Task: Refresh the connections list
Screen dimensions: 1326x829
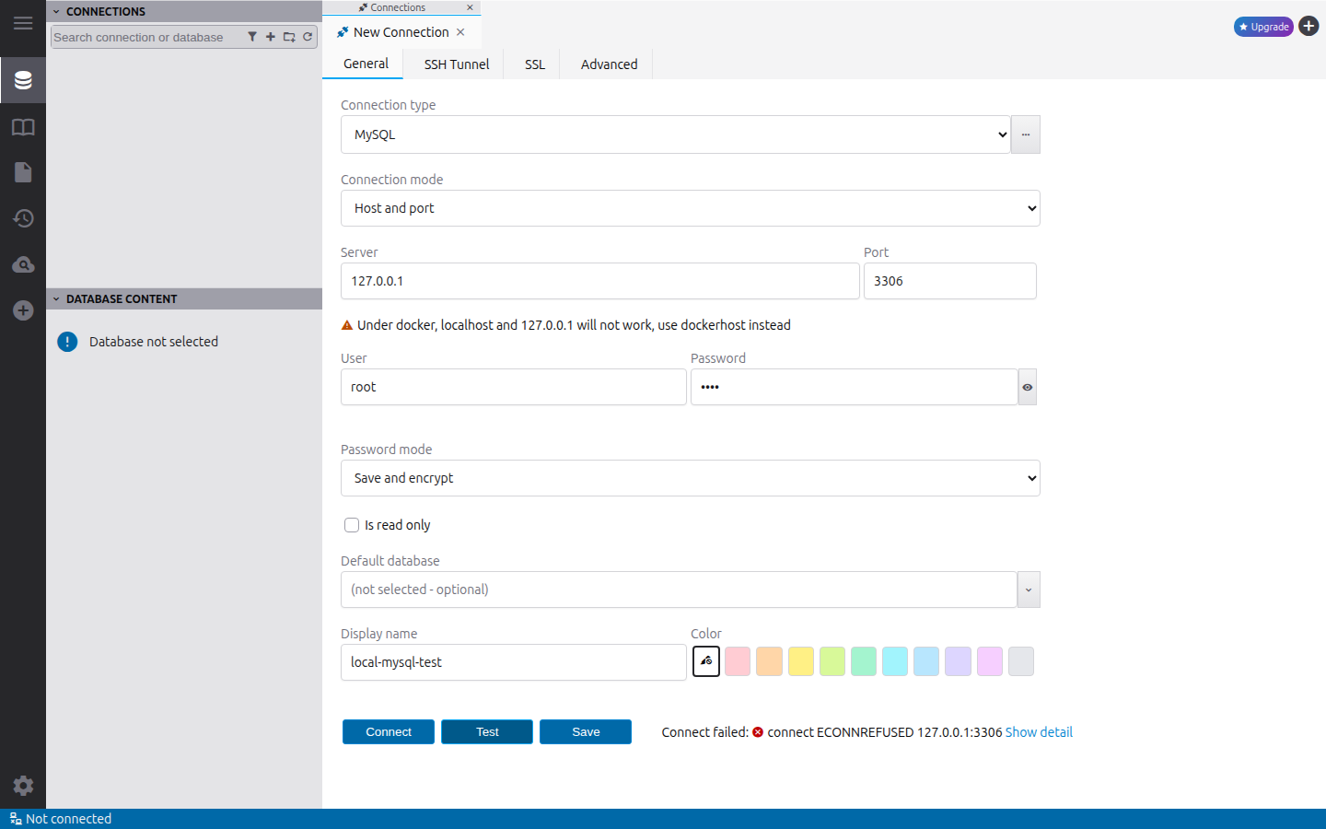Action: coord(308,37)
